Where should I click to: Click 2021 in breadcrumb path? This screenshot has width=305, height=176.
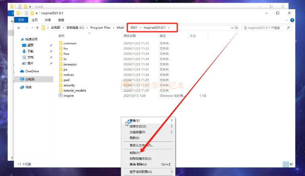(x=134, y=28)
